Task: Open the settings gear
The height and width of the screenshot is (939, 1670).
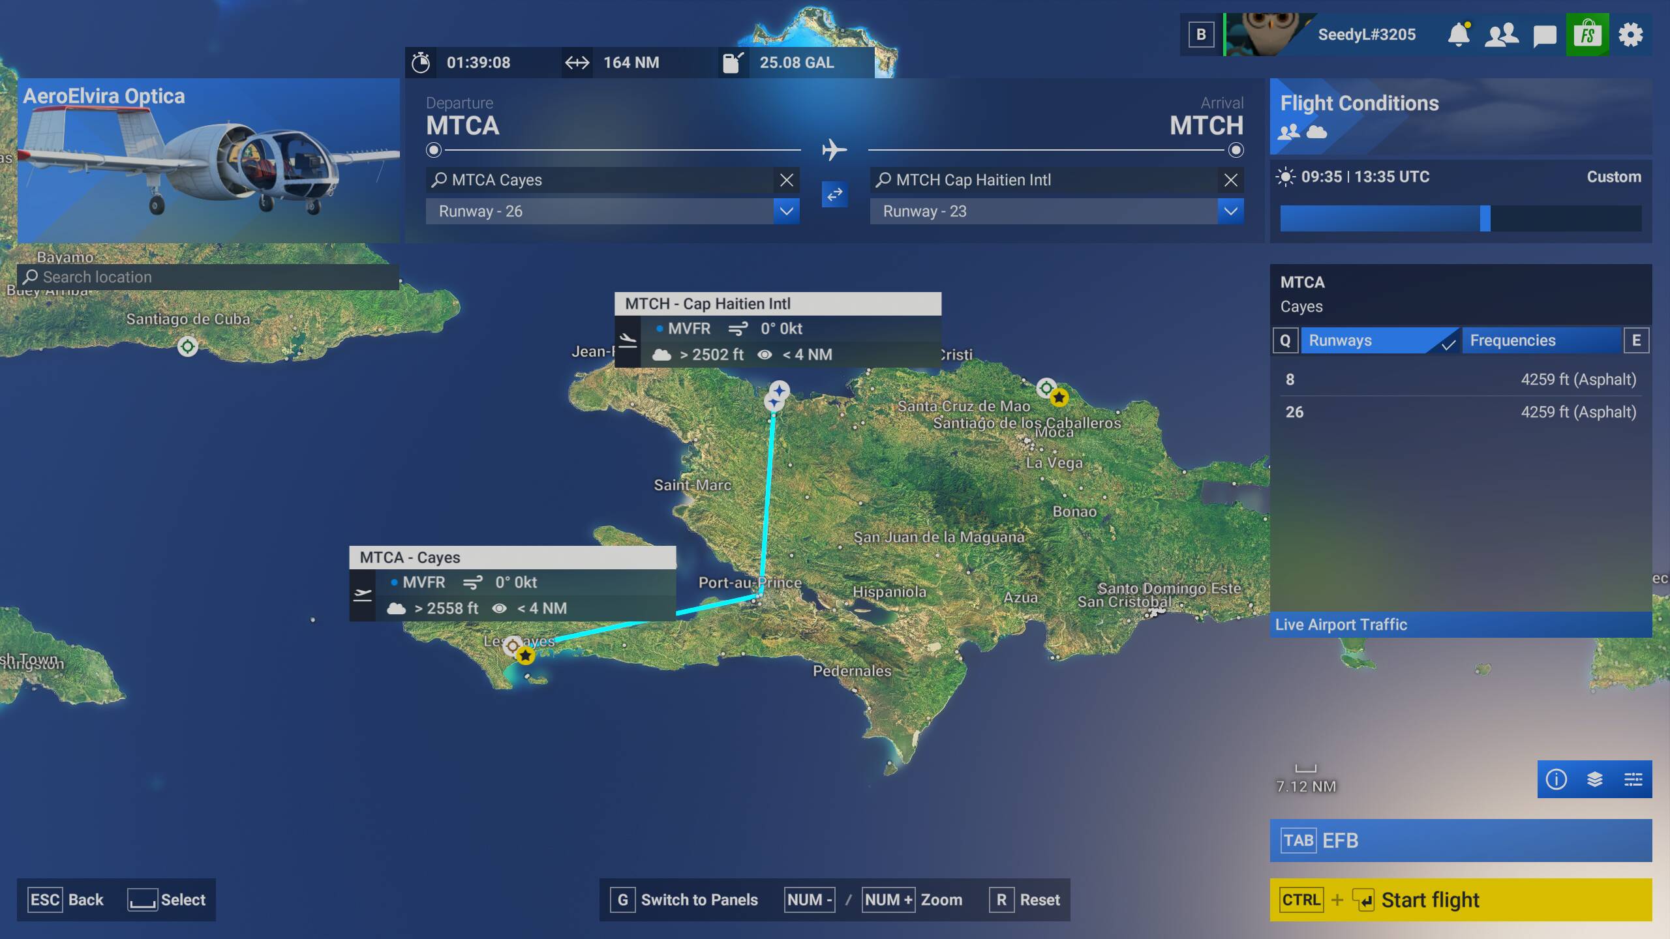Action: coord(1630,35)
